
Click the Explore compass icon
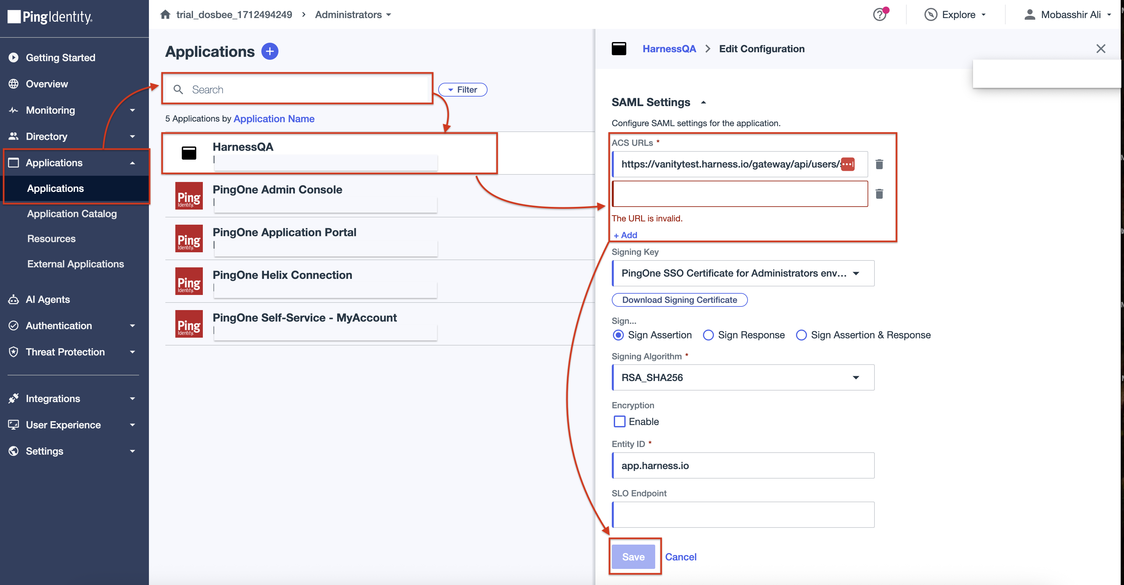click(930, 14)
